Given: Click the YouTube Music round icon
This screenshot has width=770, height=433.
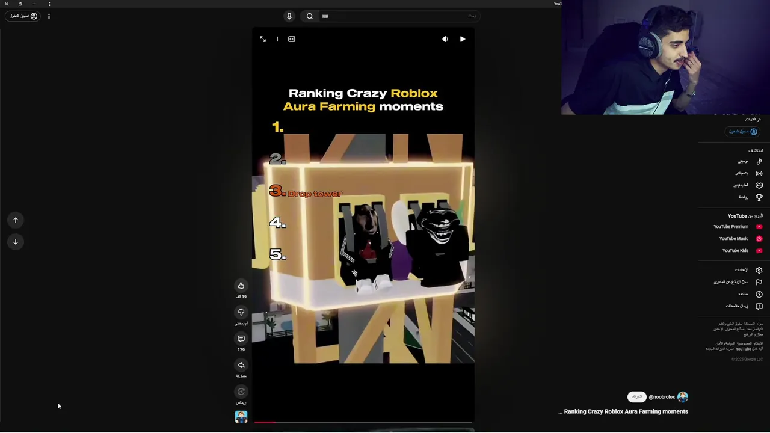Looking at the screenshot, I should [x=759, y=239].
